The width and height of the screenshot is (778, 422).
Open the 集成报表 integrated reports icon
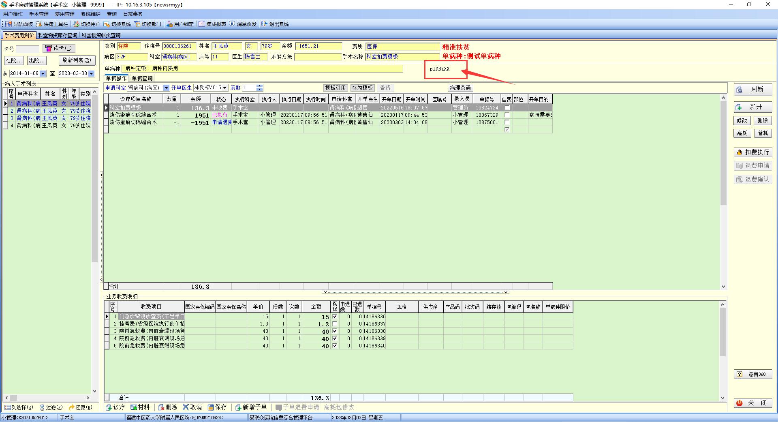tap(202, 24)
